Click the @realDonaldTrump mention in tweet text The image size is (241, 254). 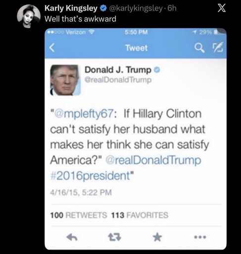point(153,160)
